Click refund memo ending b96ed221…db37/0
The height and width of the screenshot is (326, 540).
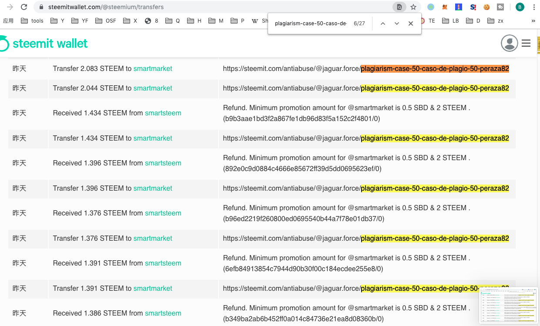tap(347, 213)
